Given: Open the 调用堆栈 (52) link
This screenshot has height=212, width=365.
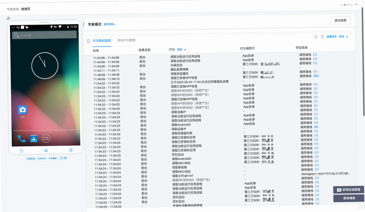Looking at the screenshot, I should pyautogui.click(x=309, y=76).
